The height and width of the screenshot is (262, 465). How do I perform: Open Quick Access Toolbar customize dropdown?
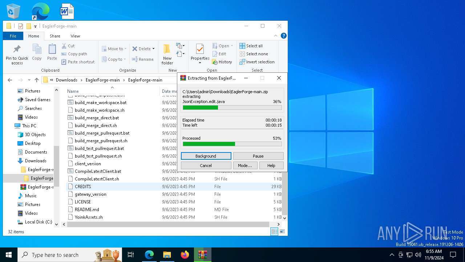click(35, 26)
